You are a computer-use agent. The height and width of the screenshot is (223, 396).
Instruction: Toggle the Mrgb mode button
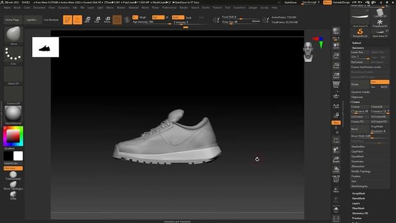click(x=143, y=17)
